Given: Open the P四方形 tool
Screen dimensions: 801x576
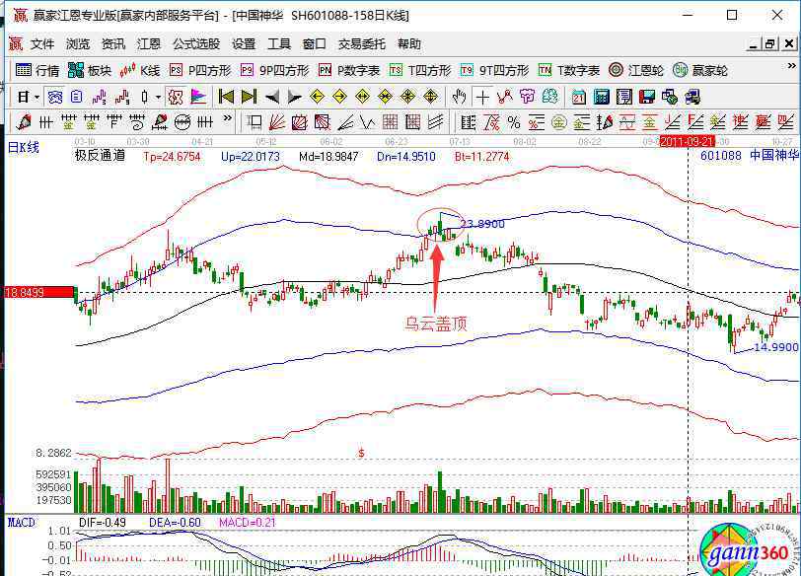Looking at the screenshot, I should [x=200, y=70].
